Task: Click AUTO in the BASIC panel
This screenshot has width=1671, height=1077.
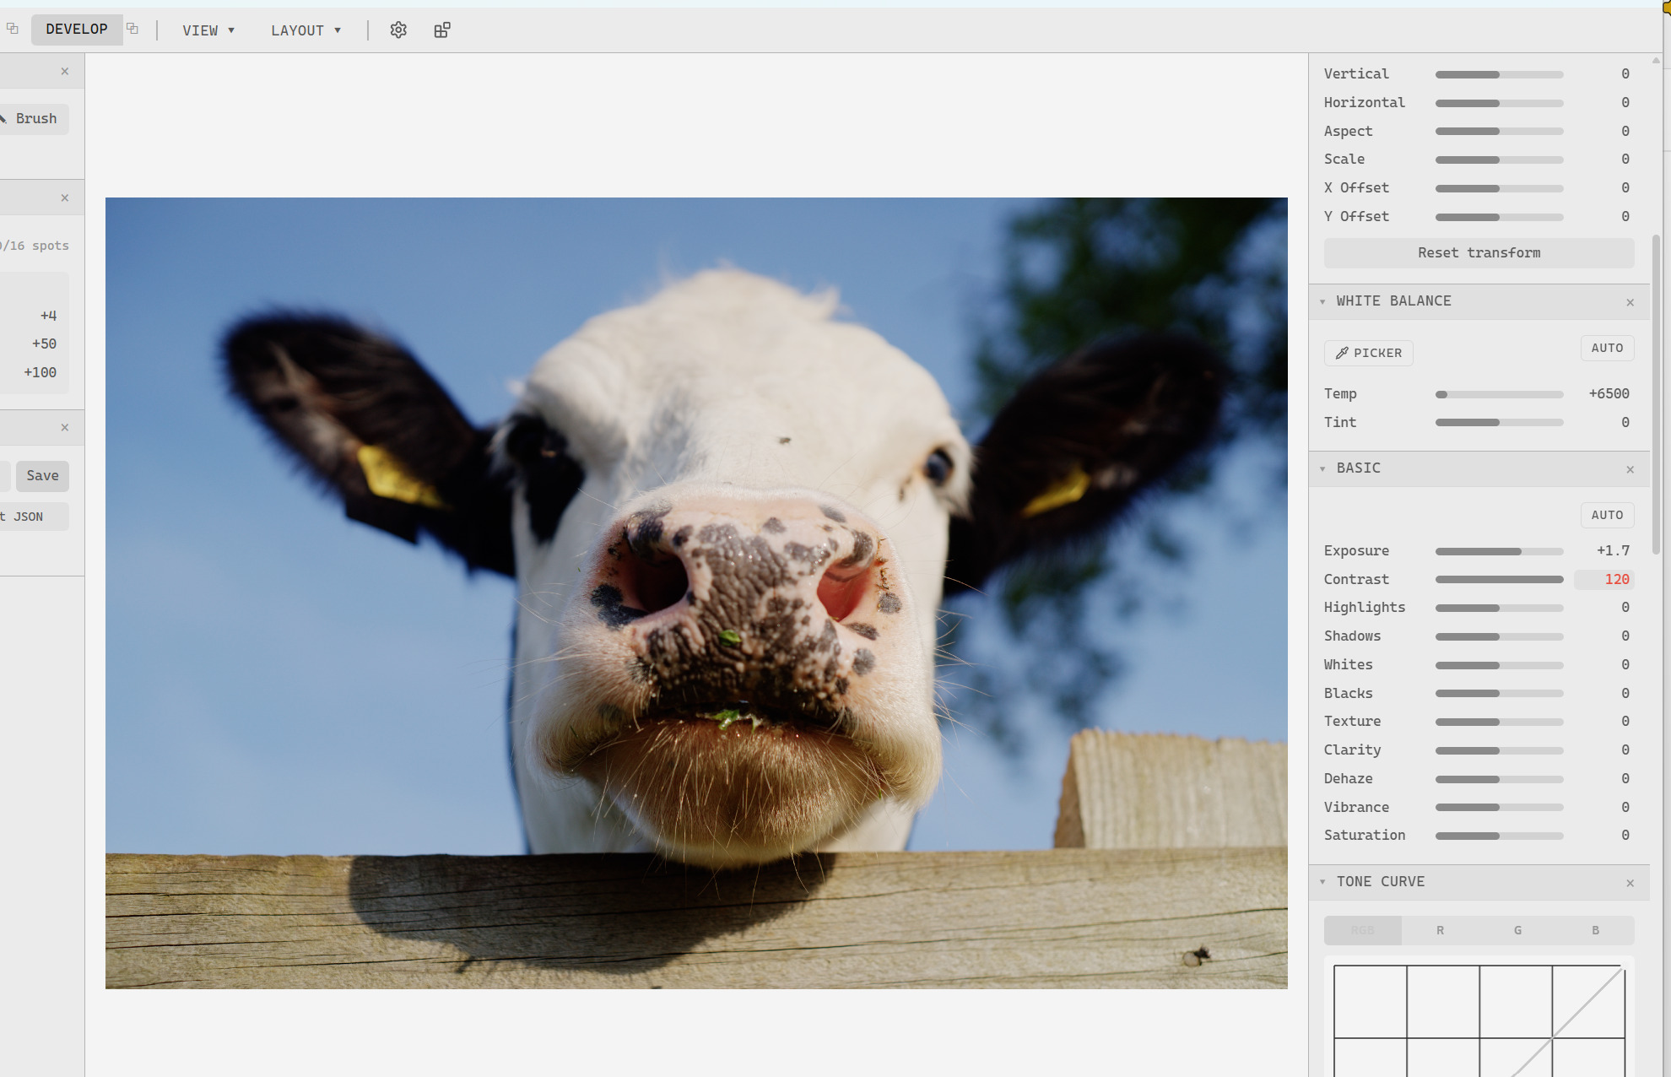Action: 1607,515
